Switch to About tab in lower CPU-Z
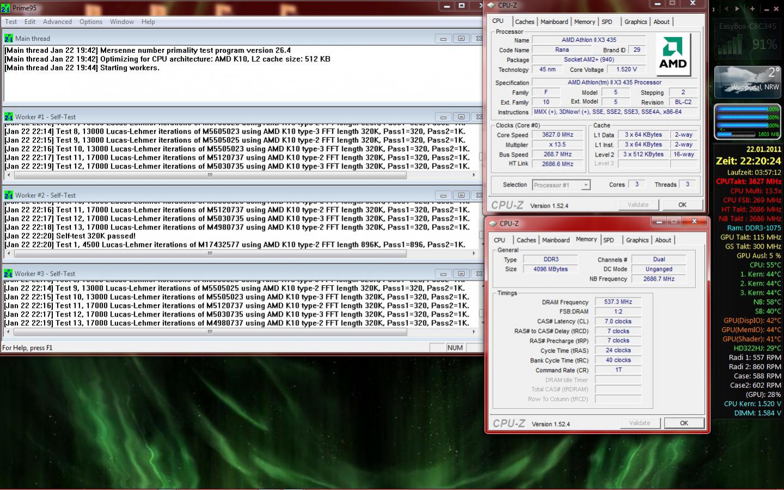Image resolution: width=784 pixels, height=490 pixels. [x=663, y=240]
